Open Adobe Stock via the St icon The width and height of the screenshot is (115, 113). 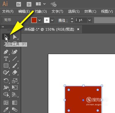[x=29, y=4]
